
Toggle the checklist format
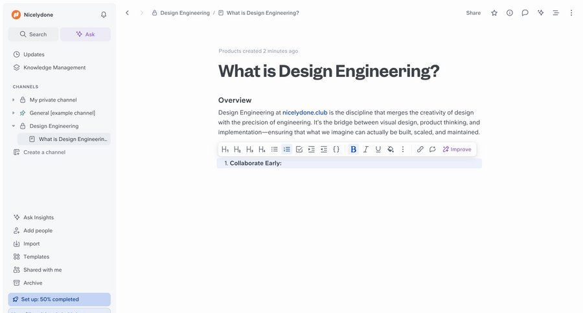tap(299, 149)
